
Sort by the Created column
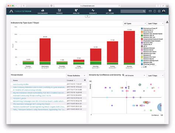(71, 80)
